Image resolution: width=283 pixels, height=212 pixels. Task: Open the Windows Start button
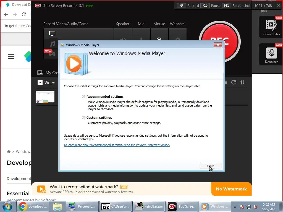coord(7,206)
